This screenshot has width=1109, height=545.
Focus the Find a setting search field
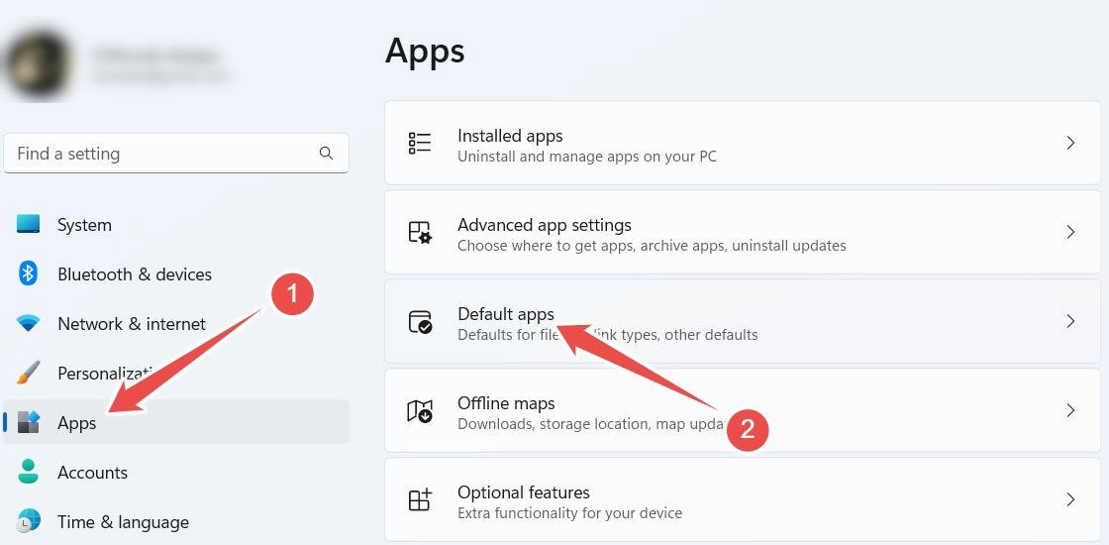coord(176,153)
